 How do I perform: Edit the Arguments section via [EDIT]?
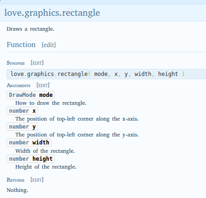click(x=43, y=85)
